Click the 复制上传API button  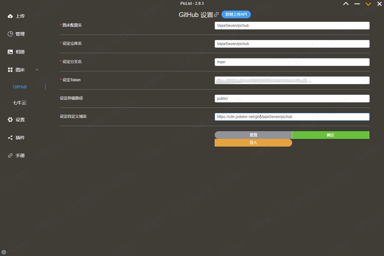click(x=236, y=14)
